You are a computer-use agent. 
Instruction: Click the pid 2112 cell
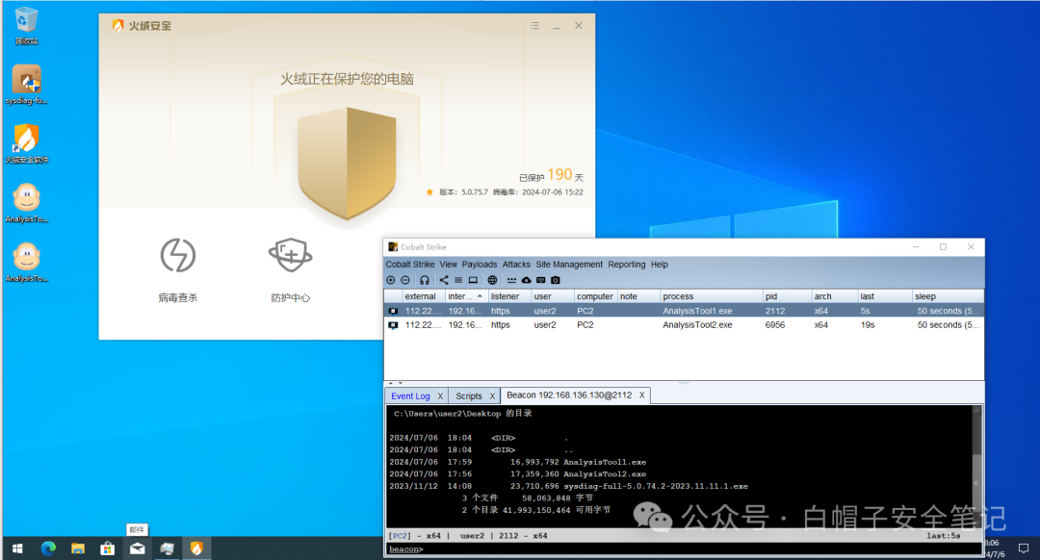click(787, 311)
